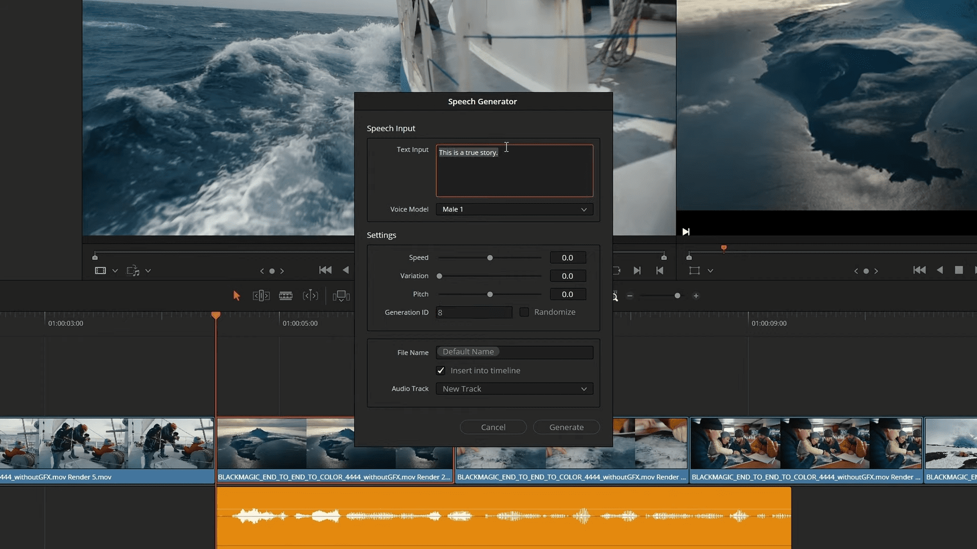
Task: Click the Generation ID input field
Action: tap(474, 312)
